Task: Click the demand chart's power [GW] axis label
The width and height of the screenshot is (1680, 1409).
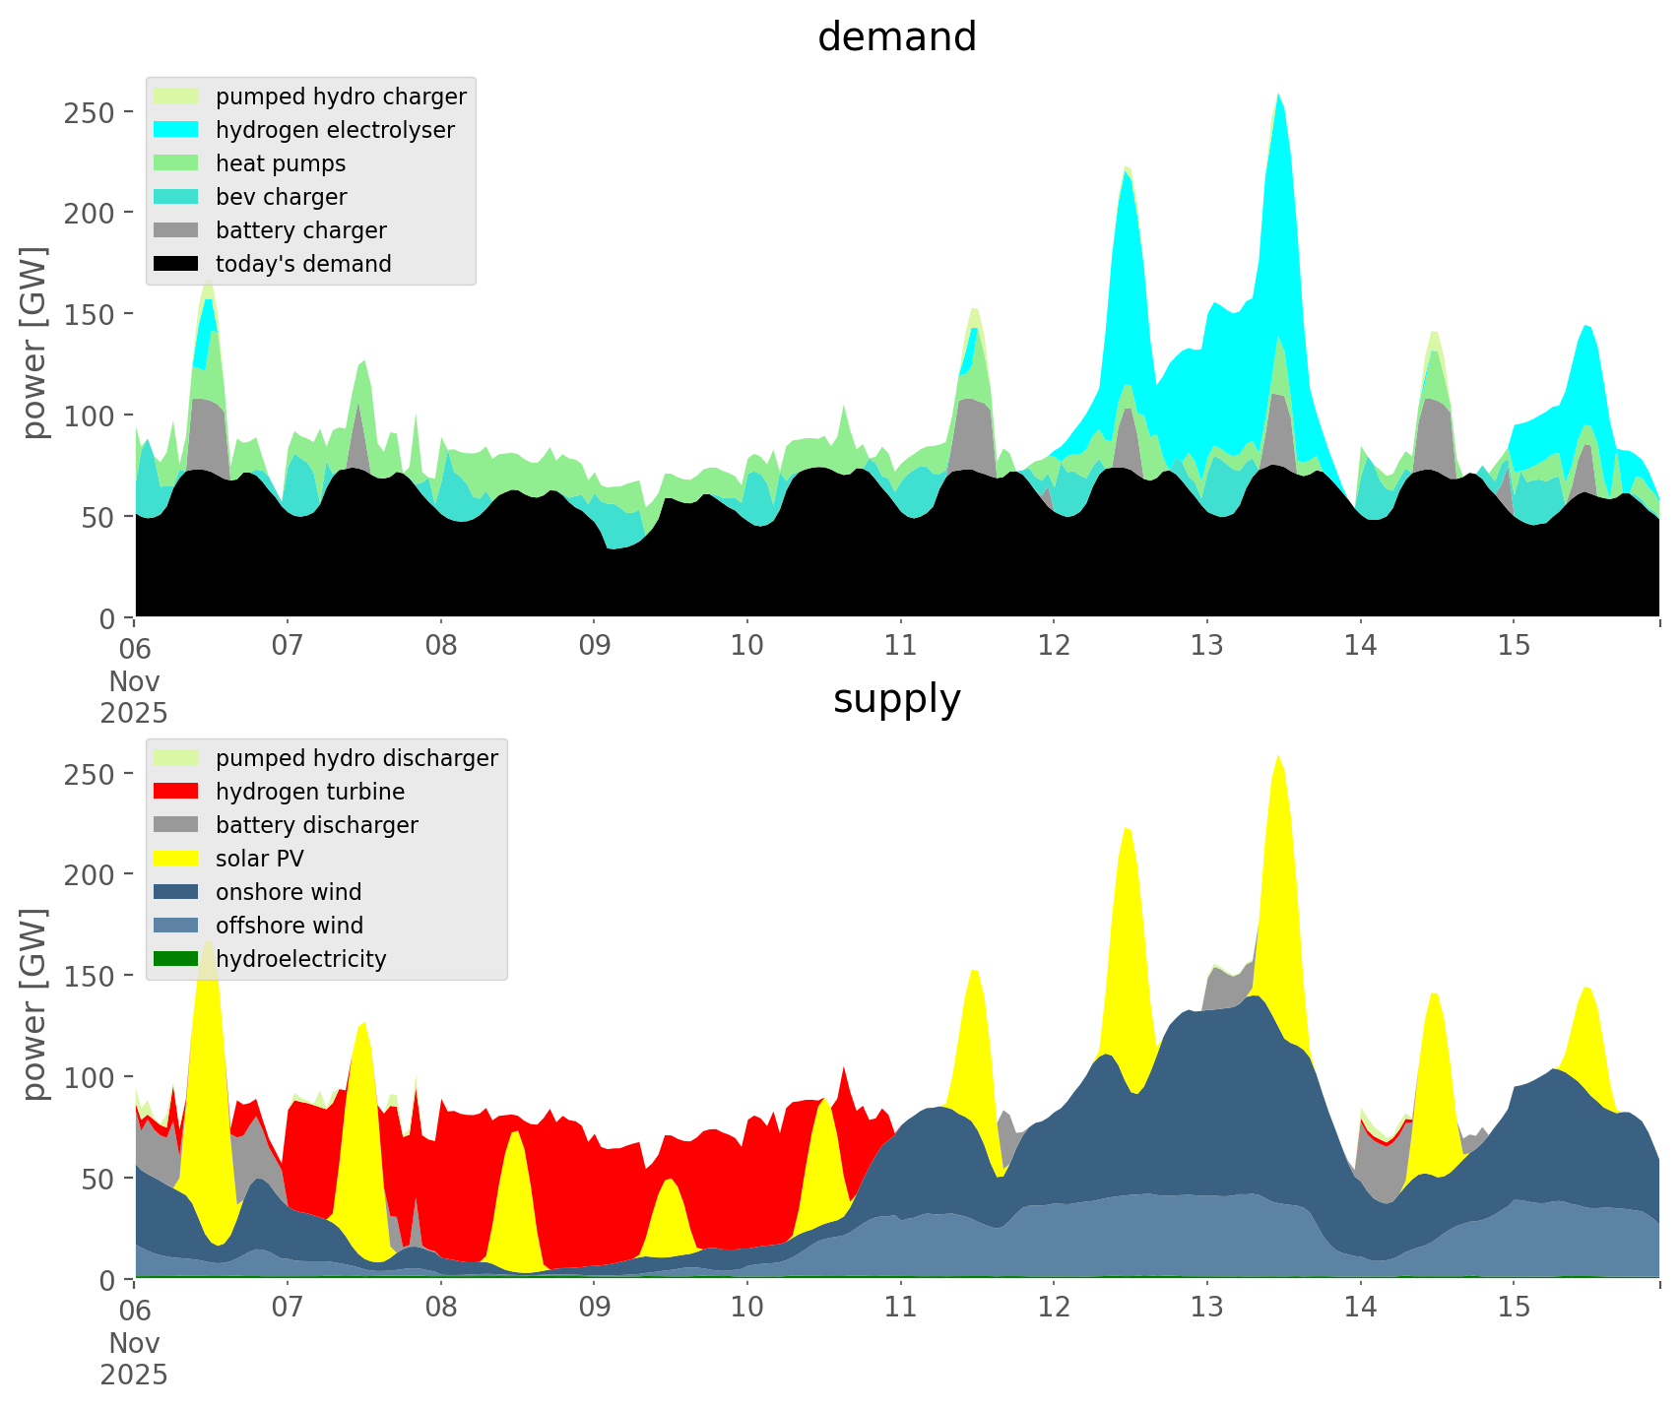Action: click(x=34, y=343)
